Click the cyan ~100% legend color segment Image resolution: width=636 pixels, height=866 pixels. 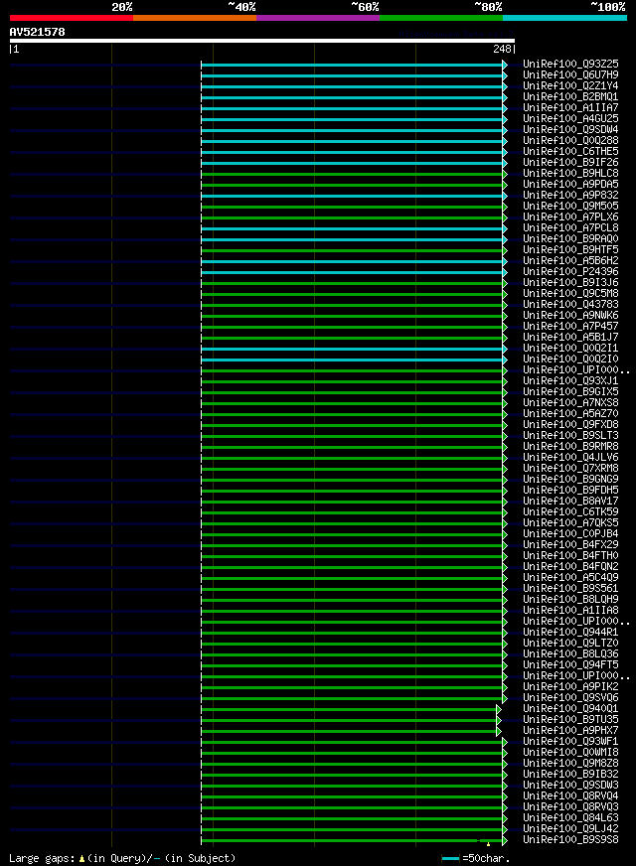[564, 18]
